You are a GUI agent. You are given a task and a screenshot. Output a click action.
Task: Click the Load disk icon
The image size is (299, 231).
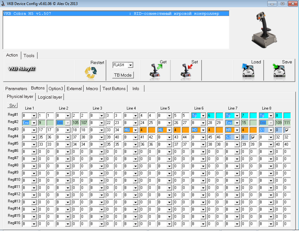(248, 71)
